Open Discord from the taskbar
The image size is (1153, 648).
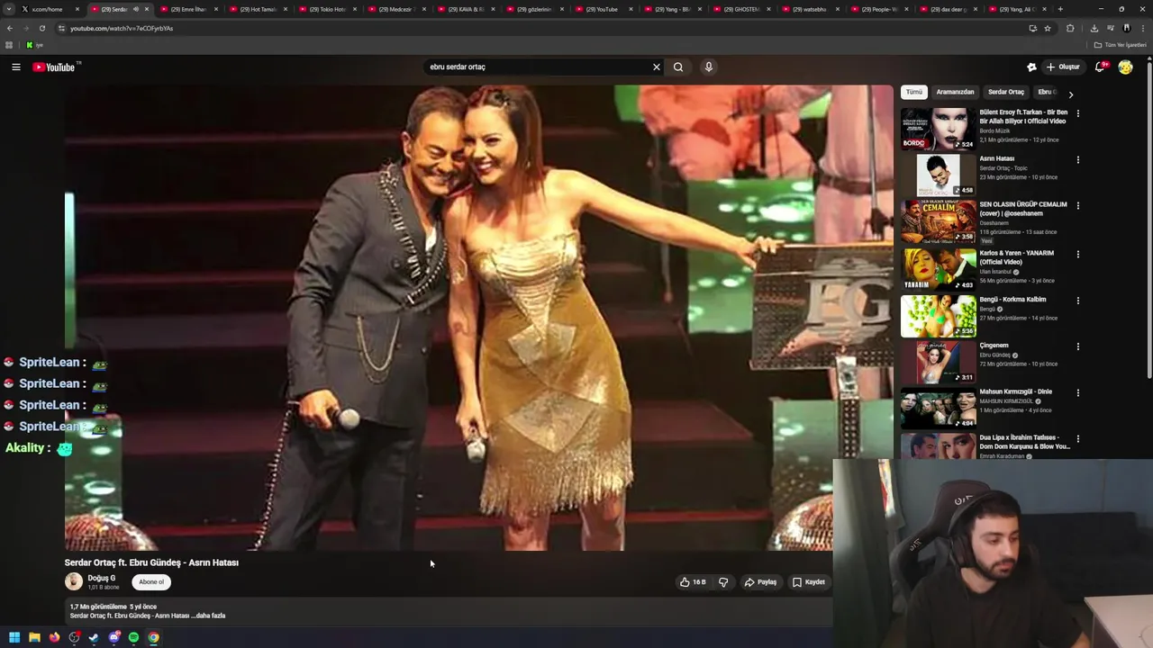pos(114,637)
